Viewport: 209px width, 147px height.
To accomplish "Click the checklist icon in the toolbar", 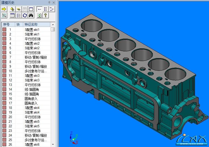I will tap(19, 15).
